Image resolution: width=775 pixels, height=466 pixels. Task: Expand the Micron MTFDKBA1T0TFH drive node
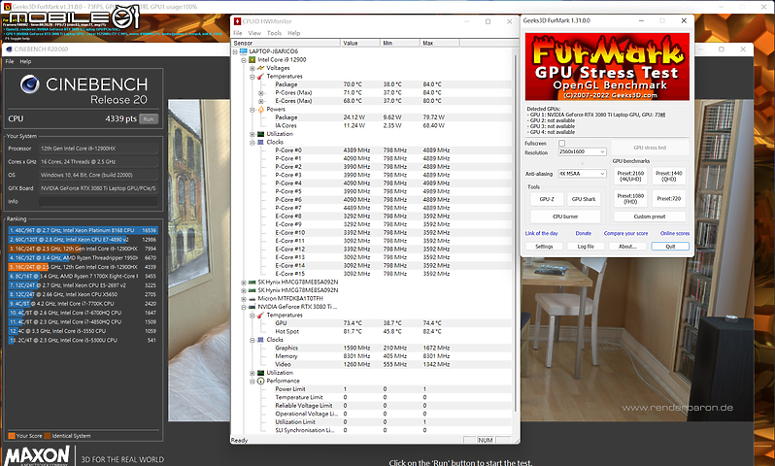point(244,298)
